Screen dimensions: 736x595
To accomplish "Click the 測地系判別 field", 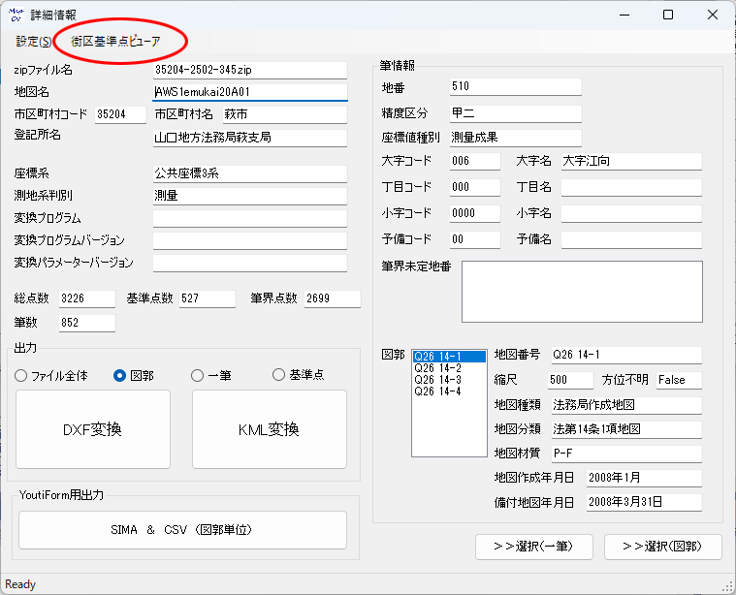I will [250, 196].
